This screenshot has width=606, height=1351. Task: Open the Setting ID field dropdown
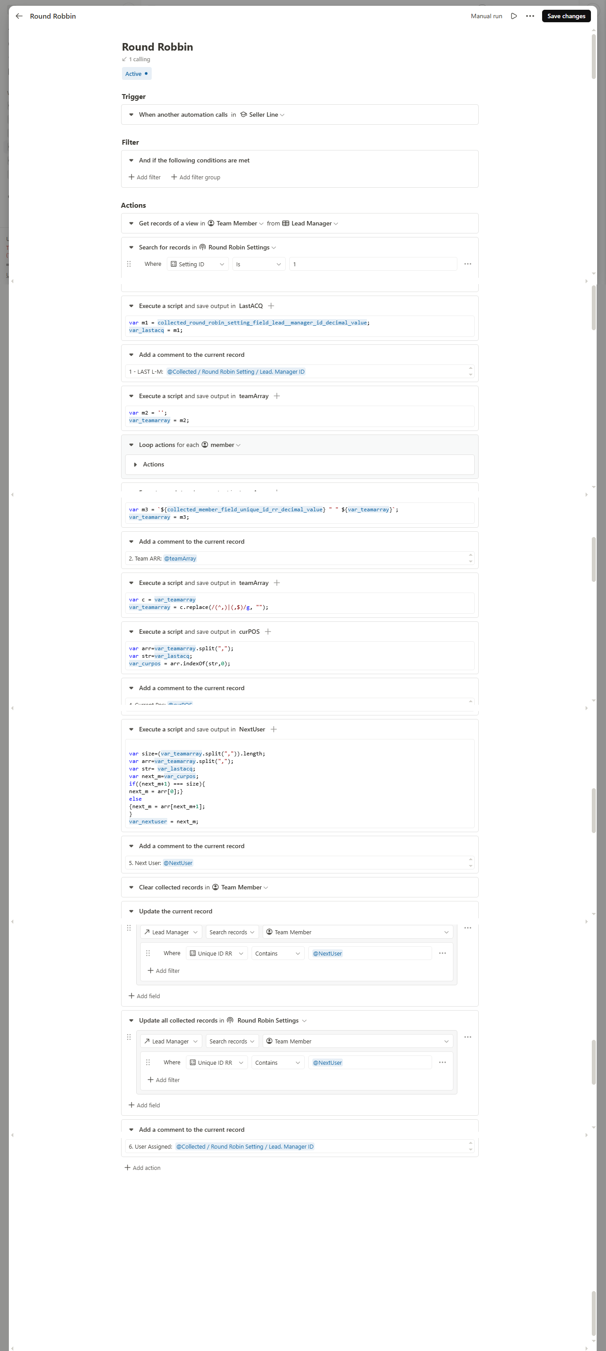coord(197,265)
